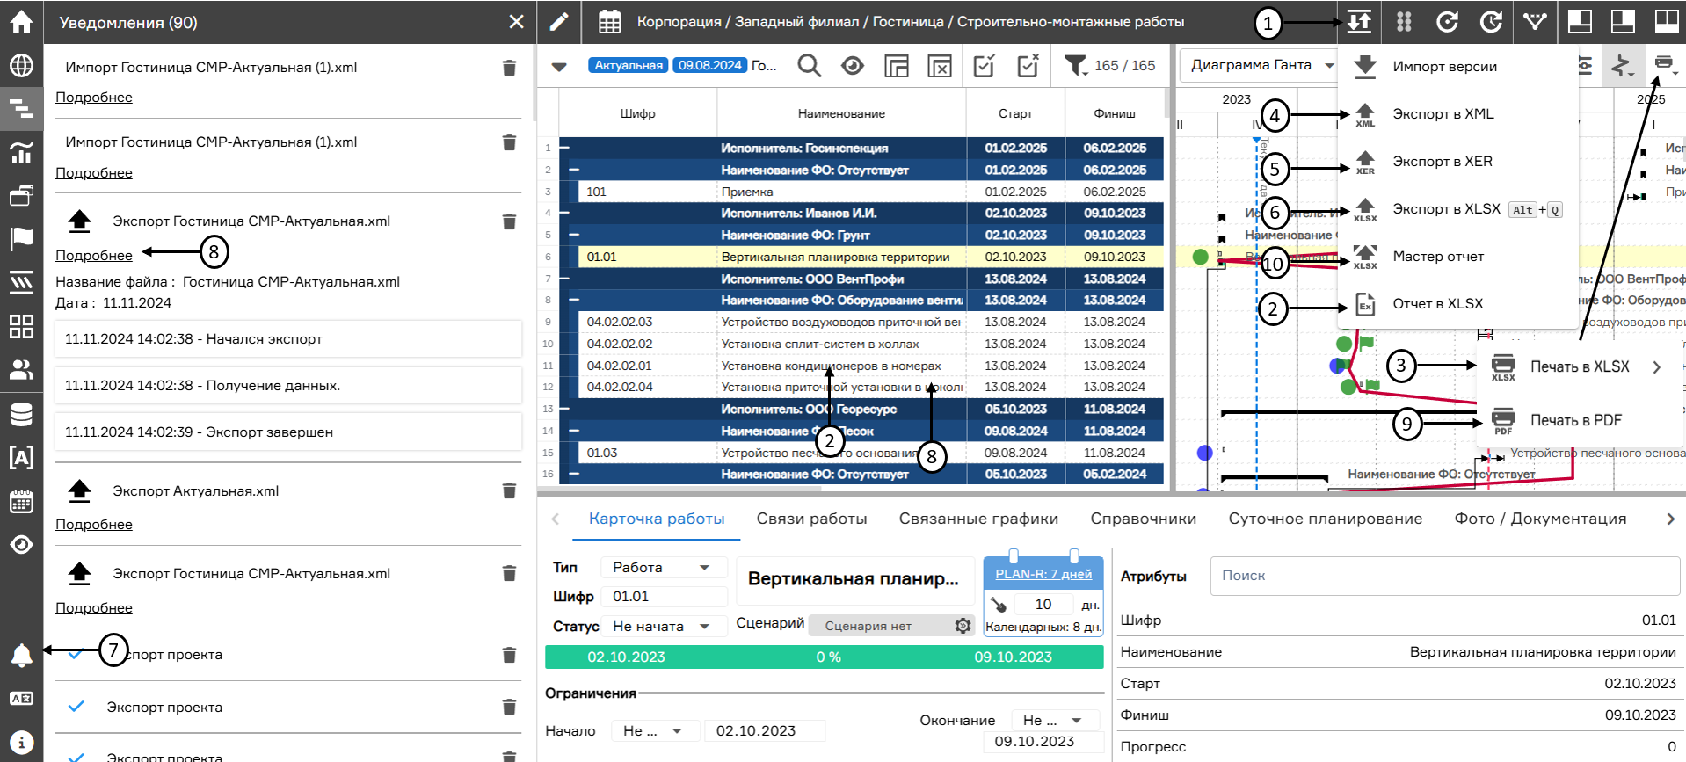Click the pencil edit icon in the header
Screen dimensions: 1686x762
click(559, 22)
